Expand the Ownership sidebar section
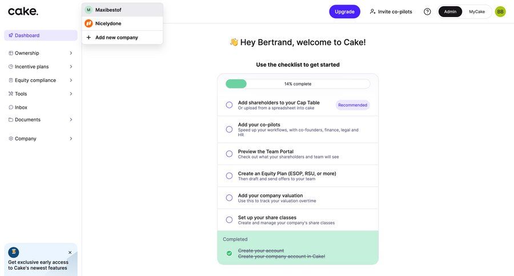 point(71,53)
